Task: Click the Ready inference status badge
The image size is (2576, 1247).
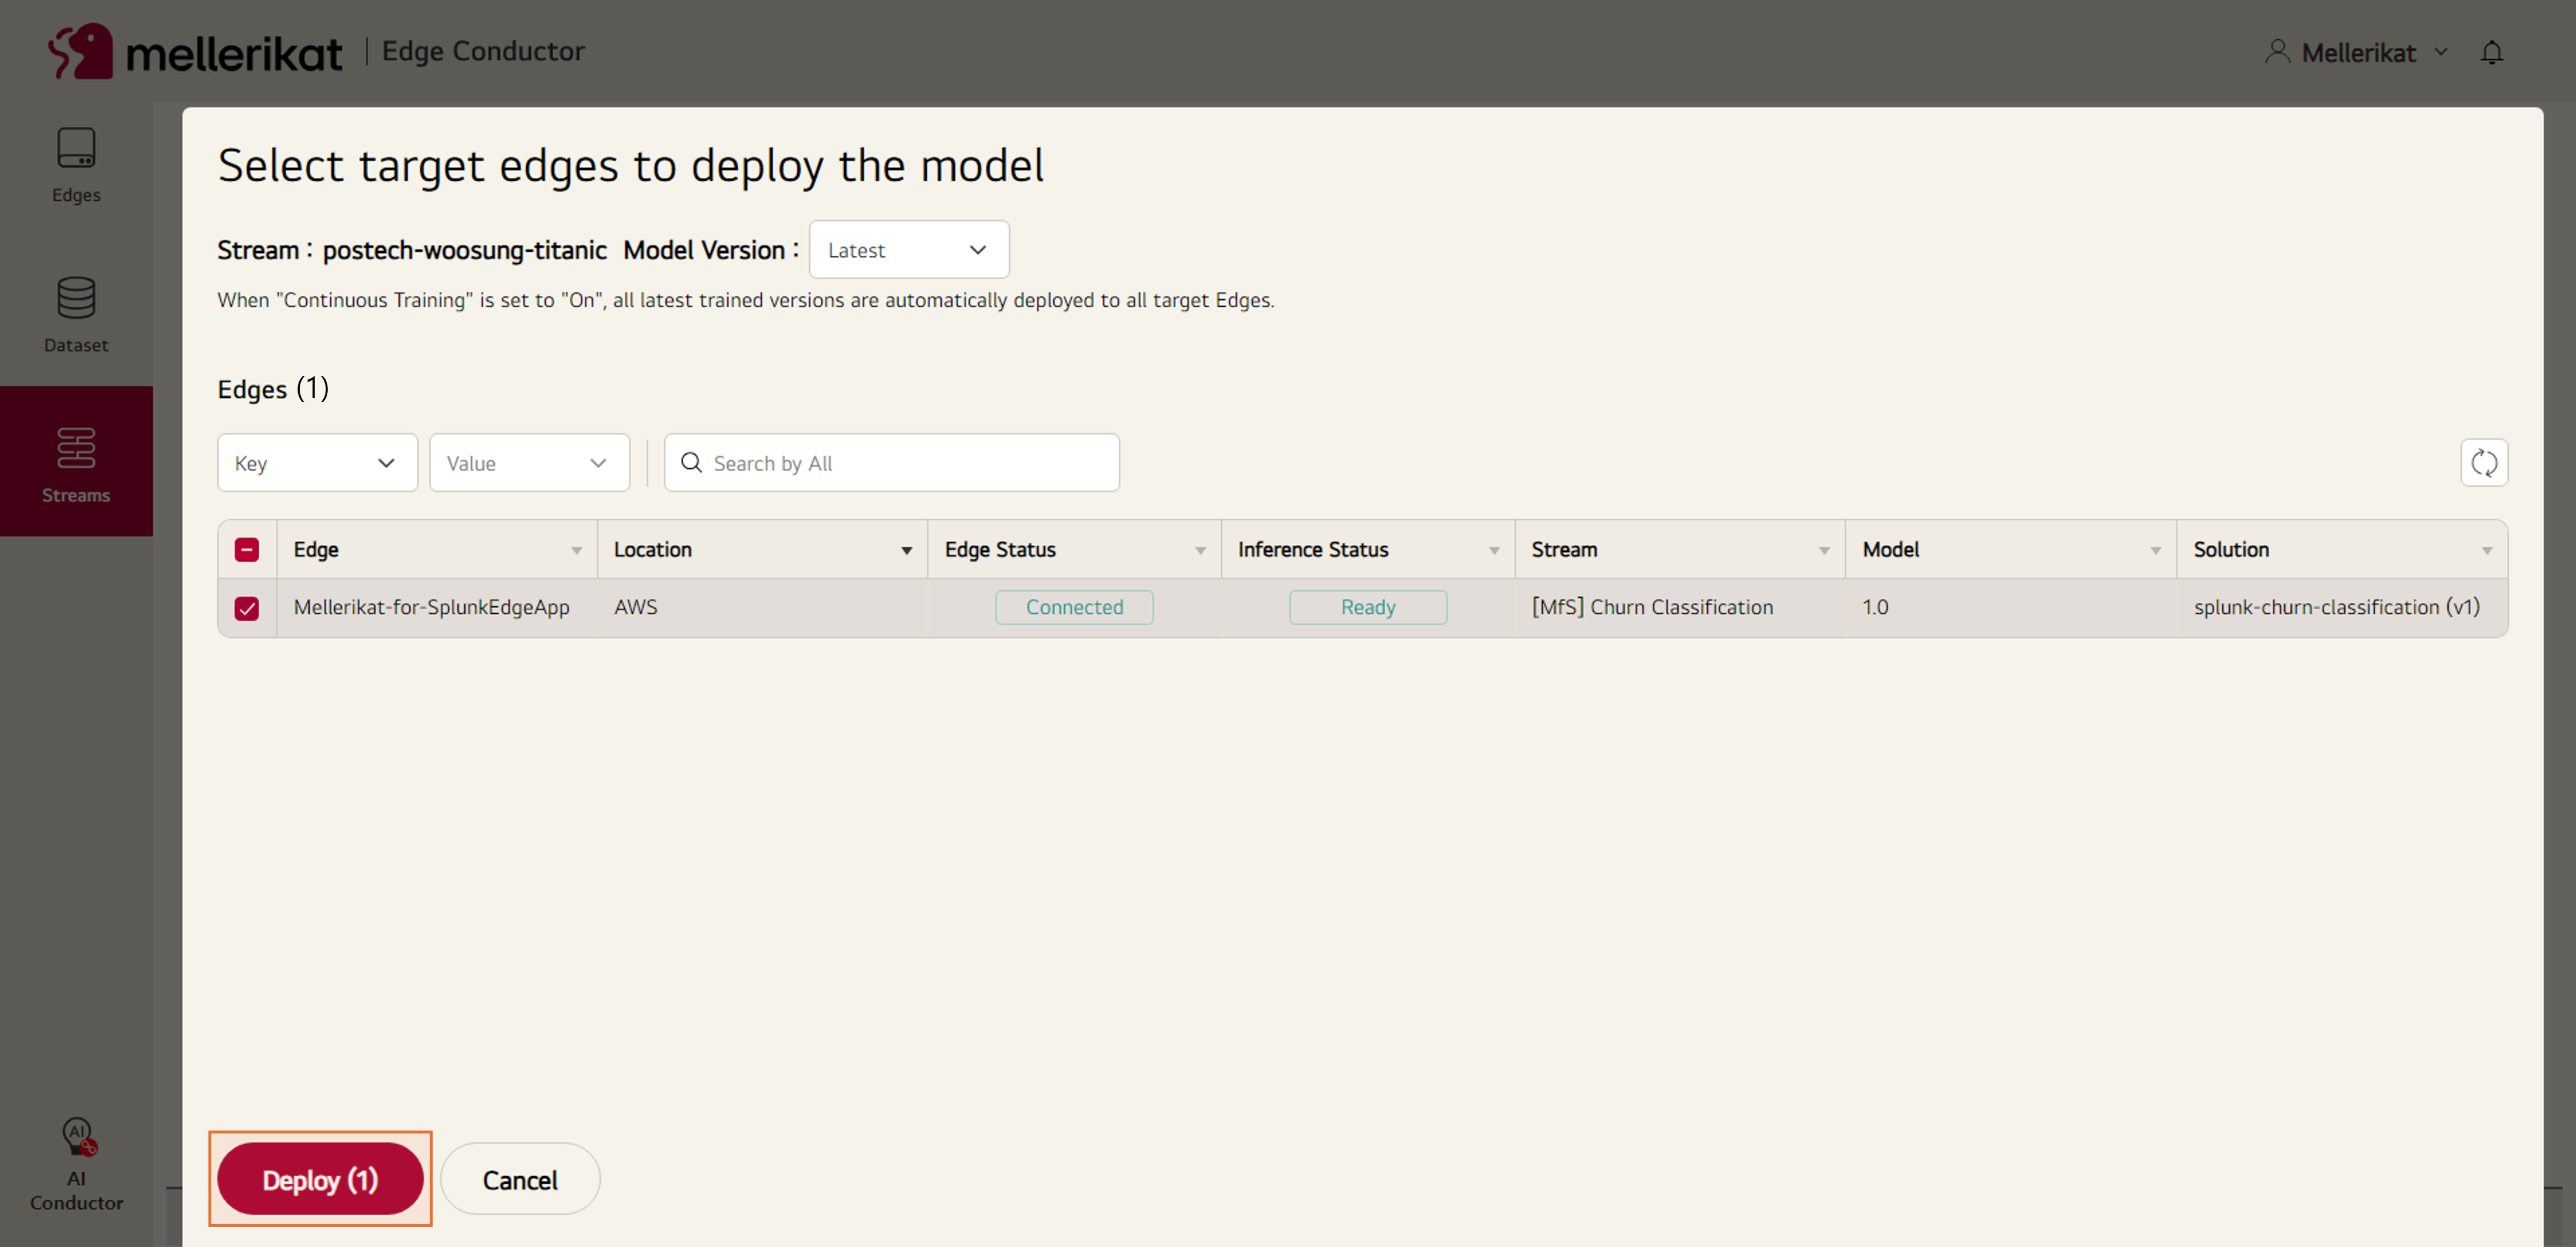Action: pyautogui.click(x=1367, y=607)
